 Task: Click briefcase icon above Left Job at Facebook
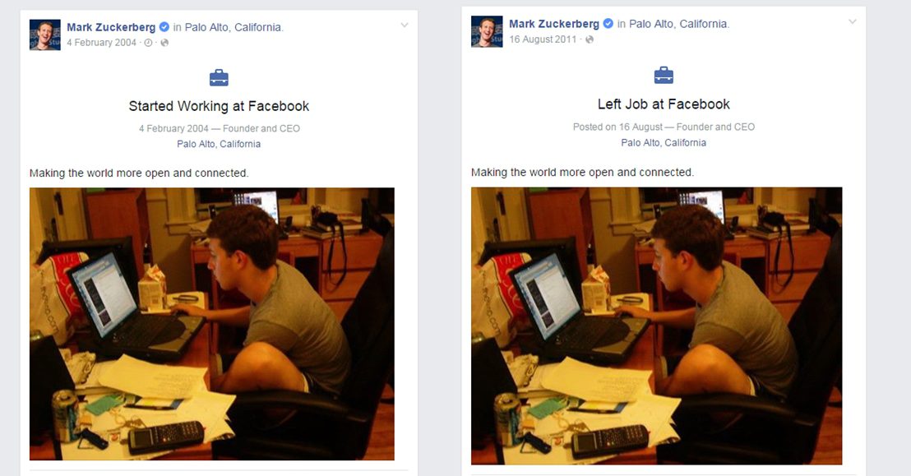(x=664, y=75)
